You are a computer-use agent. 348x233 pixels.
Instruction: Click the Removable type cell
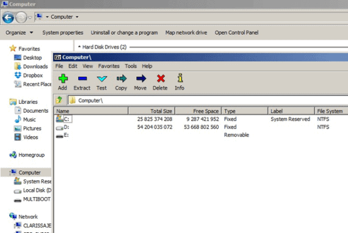tap(236, 135)
